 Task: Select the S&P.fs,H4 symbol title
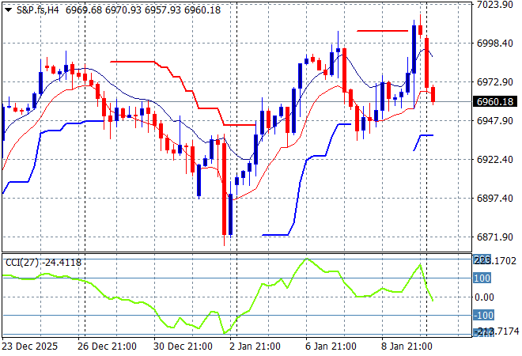38,10
